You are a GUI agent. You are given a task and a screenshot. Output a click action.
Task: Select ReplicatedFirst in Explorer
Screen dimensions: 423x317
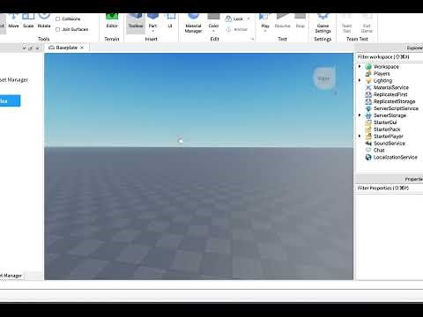point(390,94)
